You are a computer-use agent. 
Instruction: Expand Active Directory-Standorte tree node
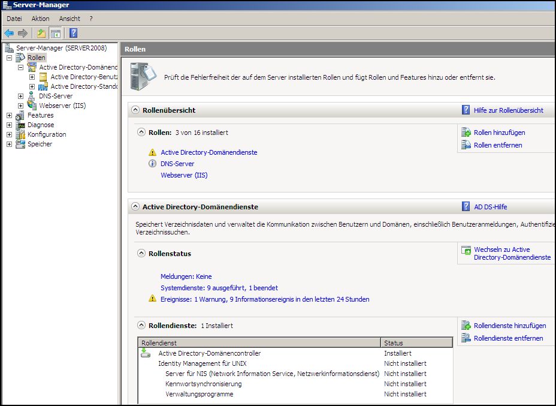32,86
